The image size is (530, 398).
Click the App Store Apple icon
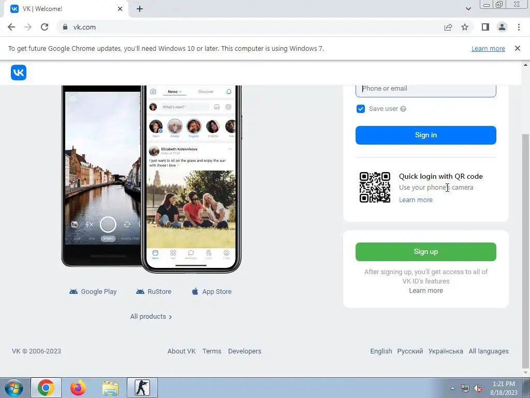(195, 291)
